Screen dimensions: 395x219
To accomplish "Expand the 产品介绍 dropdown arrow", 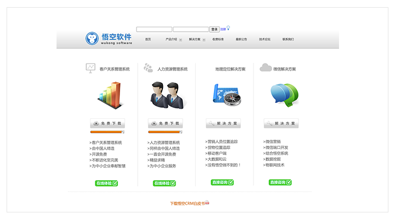I will point(180,39).
